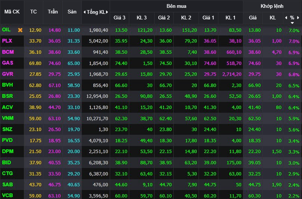Click VNM total volume 10,271,70
The image size is (302, 199).
97,118
